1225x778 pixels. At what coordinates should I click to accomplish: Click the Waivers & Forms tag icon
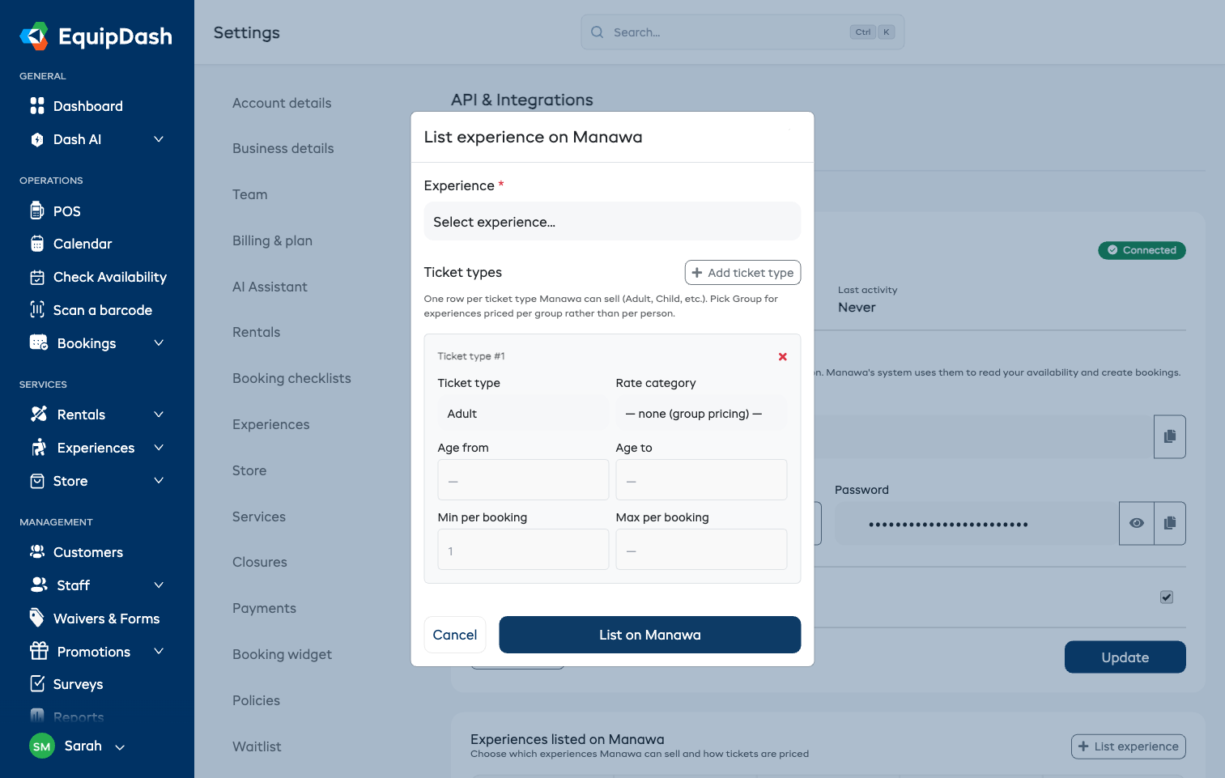click(x=37, y=618)
